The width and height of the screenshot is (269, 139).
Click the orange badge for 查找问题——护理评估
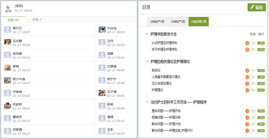click(247, 111)
